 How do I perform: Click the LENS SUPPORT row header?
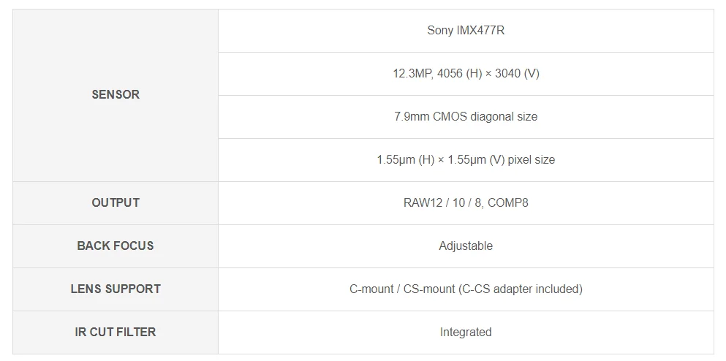(x=116, y=289)
